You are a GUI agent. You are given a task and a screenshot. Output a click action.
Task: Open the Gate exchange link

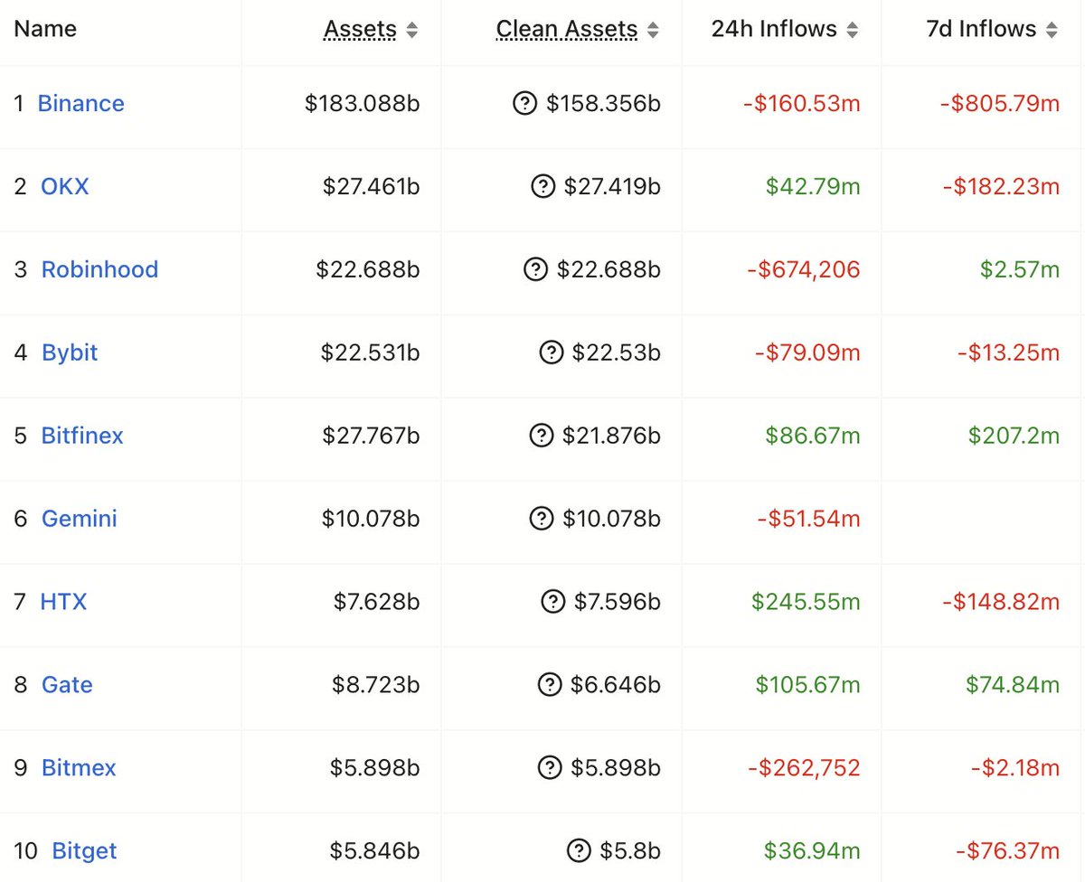click(67, 685)
